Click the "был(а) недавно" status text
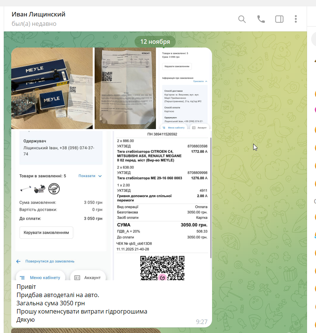The height and width of the screenshot is (333, 316). [x=34, y=24]
